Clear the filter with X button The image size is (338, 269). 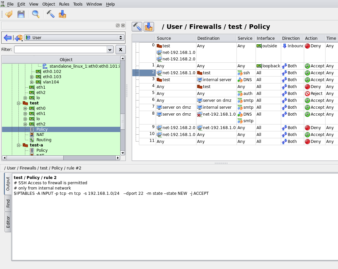121,50
